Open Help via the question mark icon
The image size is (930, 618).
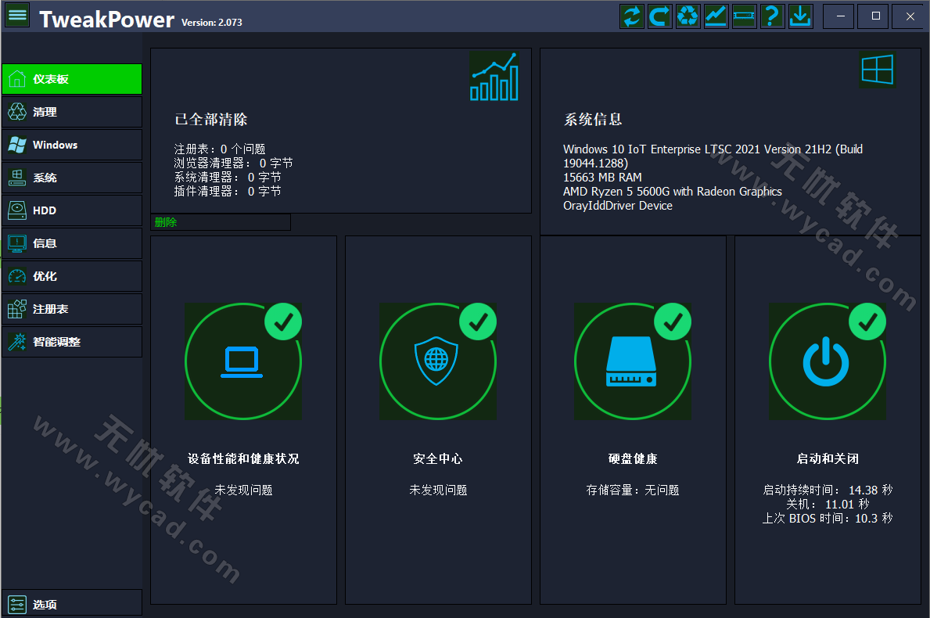[x=772, y=16]
